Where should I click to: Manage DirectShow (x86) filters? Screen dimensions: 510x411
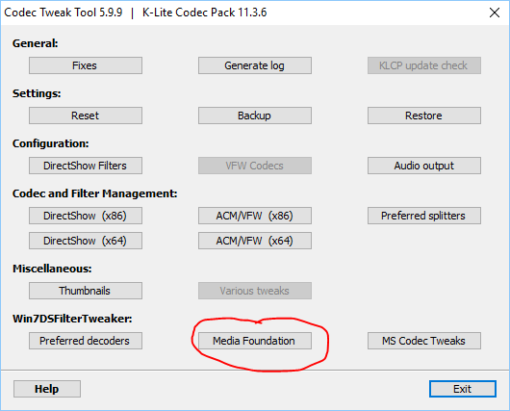86,216
